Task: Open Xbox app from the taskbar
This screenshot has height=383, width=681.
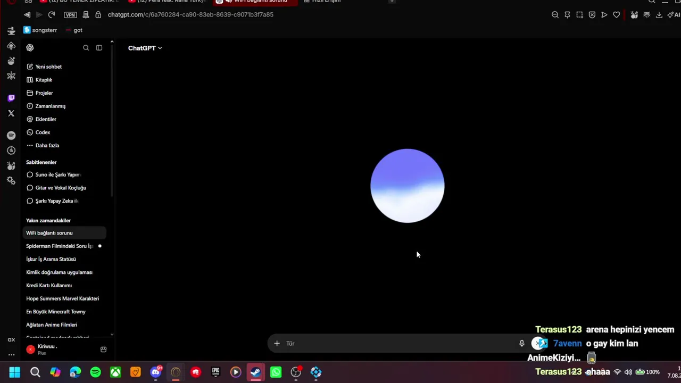Action: pyautogui.click(x=115, y=372)
